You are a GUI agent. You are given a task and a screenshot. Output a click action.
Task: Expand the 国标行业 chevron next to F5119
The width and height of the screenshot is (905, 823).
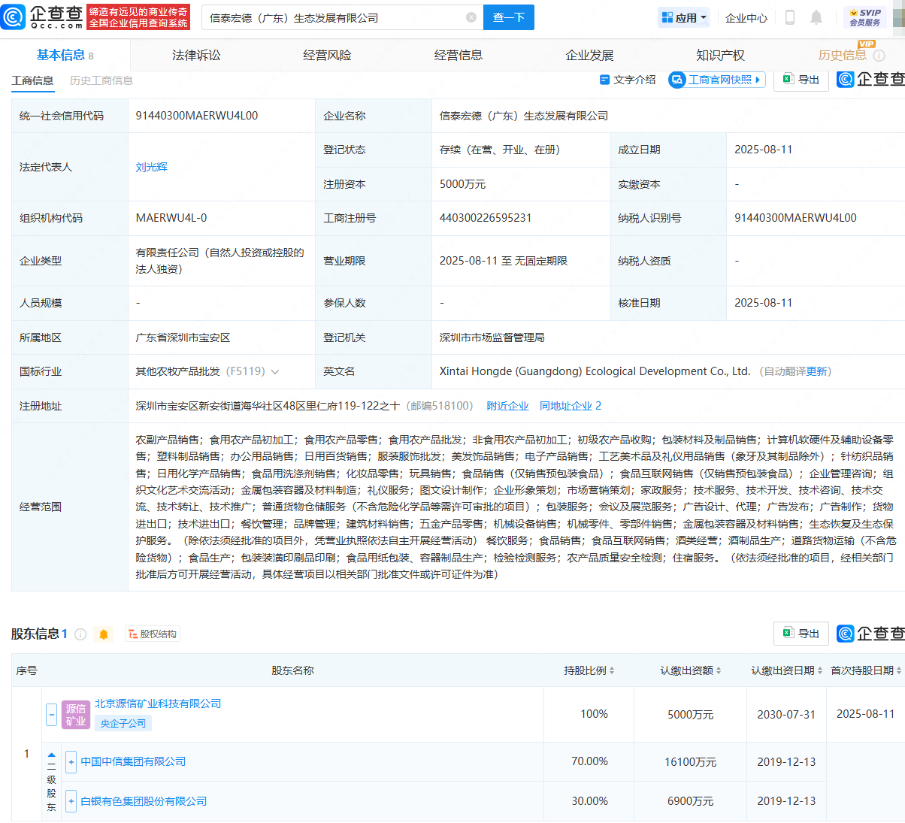[x=275, y=372]
